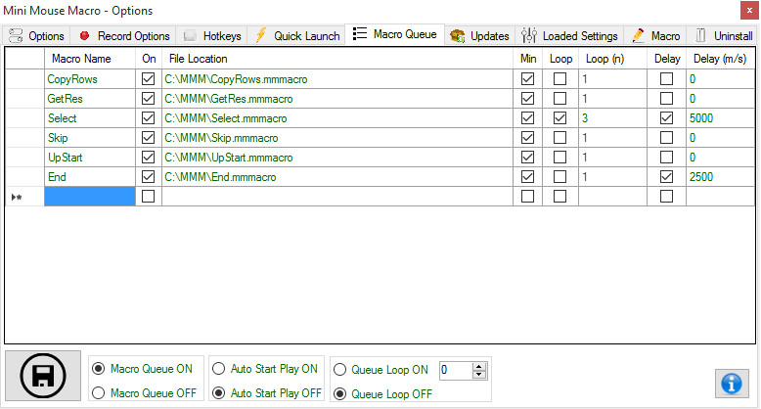Click the queue loop count field
This screenshot has height=409, width=761.
(x=456, y=370)
